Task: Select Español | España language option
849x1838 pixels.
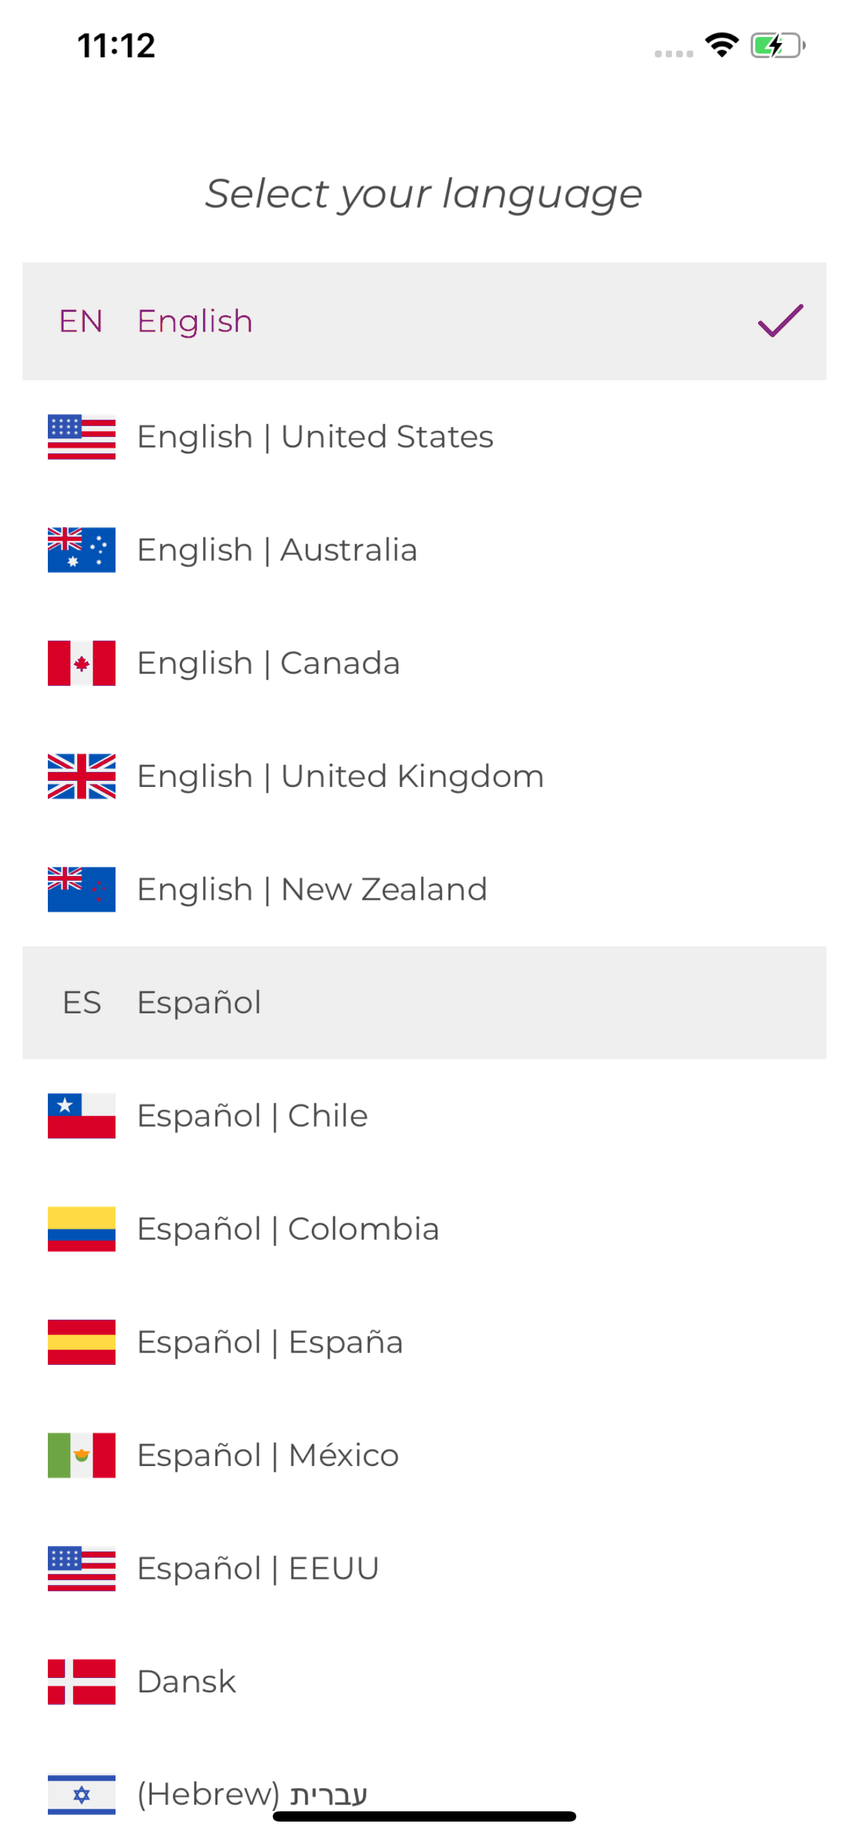Action: point(424,1342)
